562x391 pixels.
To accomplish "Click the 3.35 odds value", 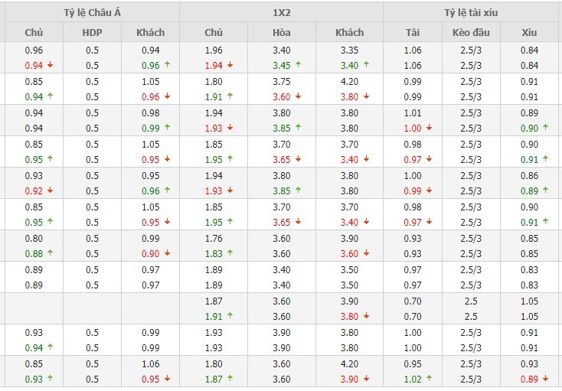I will [x=349, y=51].
